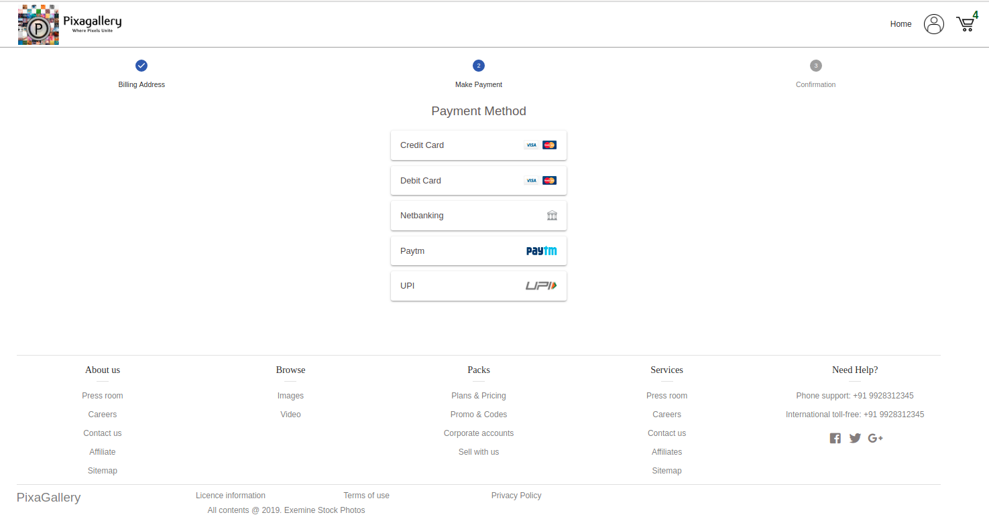Click the user profile icon
989x519 pixels.
pyautogui.click(x=933, y=24)
